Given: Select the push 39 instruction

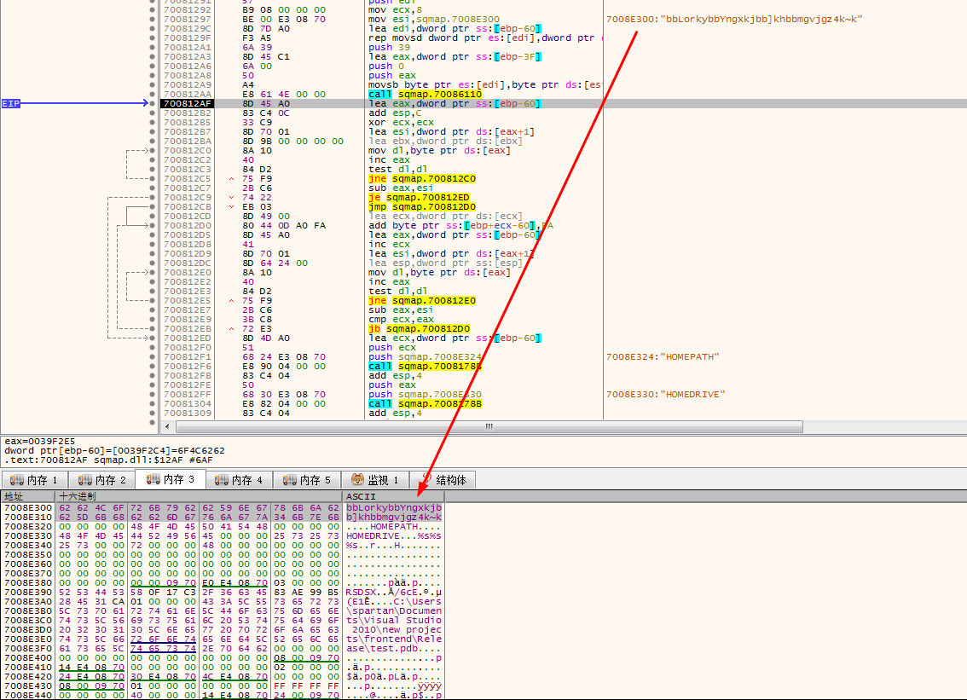Looking at the screenshot, I should point(389,48).
